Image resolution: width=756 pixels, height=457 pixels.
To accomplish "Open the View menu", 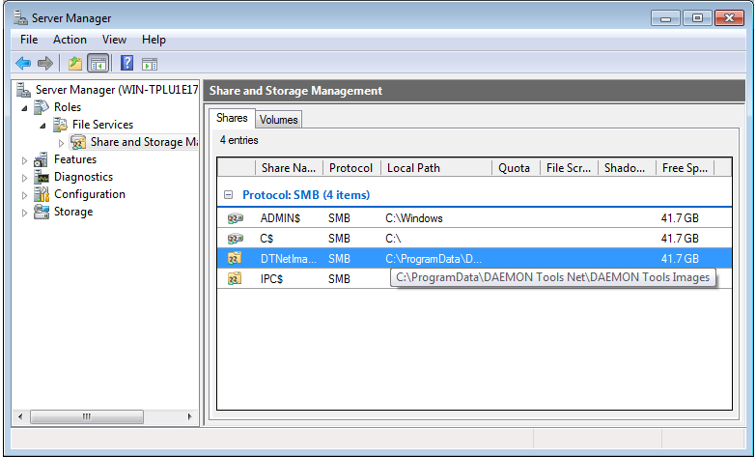I will coord(114,40).
